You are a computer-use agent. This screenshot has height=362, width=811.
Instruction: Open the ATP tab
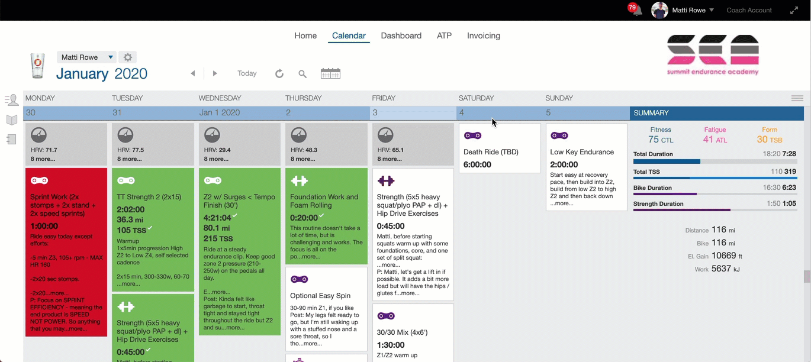(x=444, y=35)
